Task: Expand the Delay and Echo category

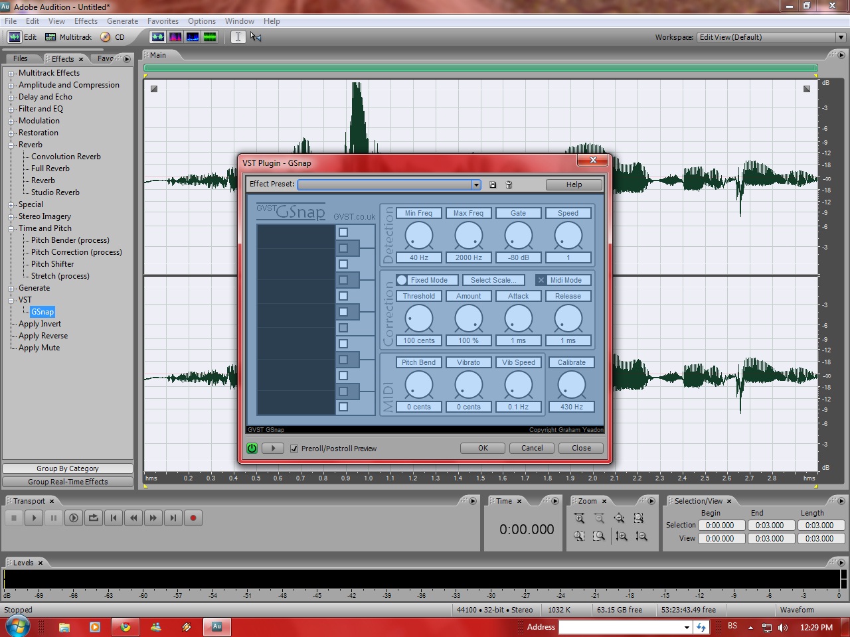Action: pyautogui.click(x=11, y=98)
